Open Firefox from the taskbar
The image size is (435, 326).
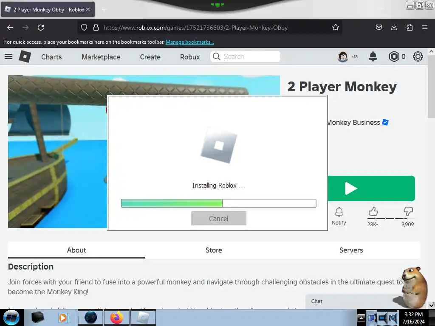point(117,318)
